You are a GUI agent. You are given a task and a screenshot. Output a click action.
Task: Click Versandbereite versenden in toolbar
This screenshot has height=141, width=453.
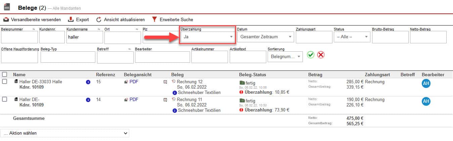[32, 19]
